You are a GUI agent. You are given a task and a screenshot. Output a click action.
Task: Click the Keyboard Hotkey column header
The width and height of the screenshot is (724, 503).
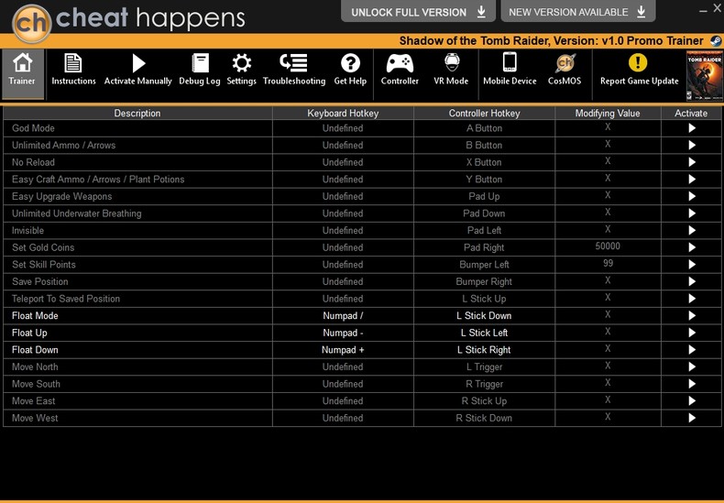click(x=343, y=114)
